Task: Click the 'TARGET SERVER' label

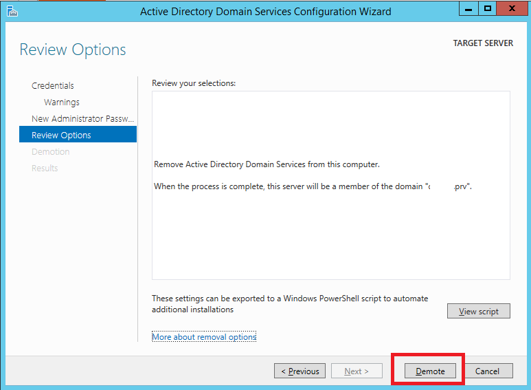Action: (483, 43)
